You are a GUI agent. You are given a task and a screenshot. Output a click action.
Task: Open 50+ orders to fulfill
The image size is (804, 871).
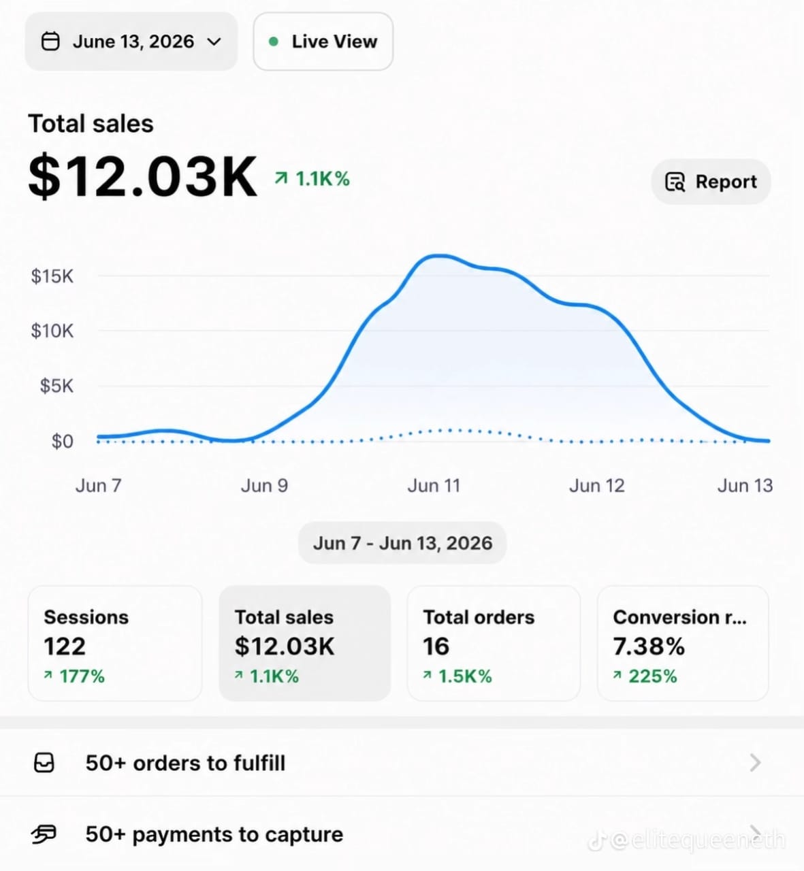click(x=402, y=763)
